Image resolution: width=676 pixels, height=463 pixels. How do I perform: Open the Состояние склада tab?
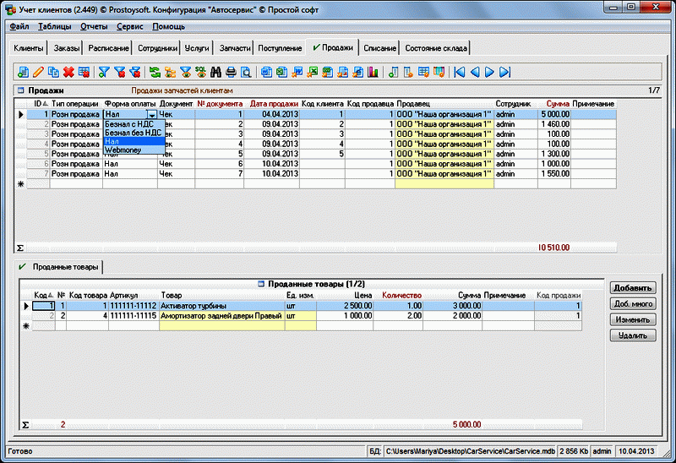click(x=437, y=48)
